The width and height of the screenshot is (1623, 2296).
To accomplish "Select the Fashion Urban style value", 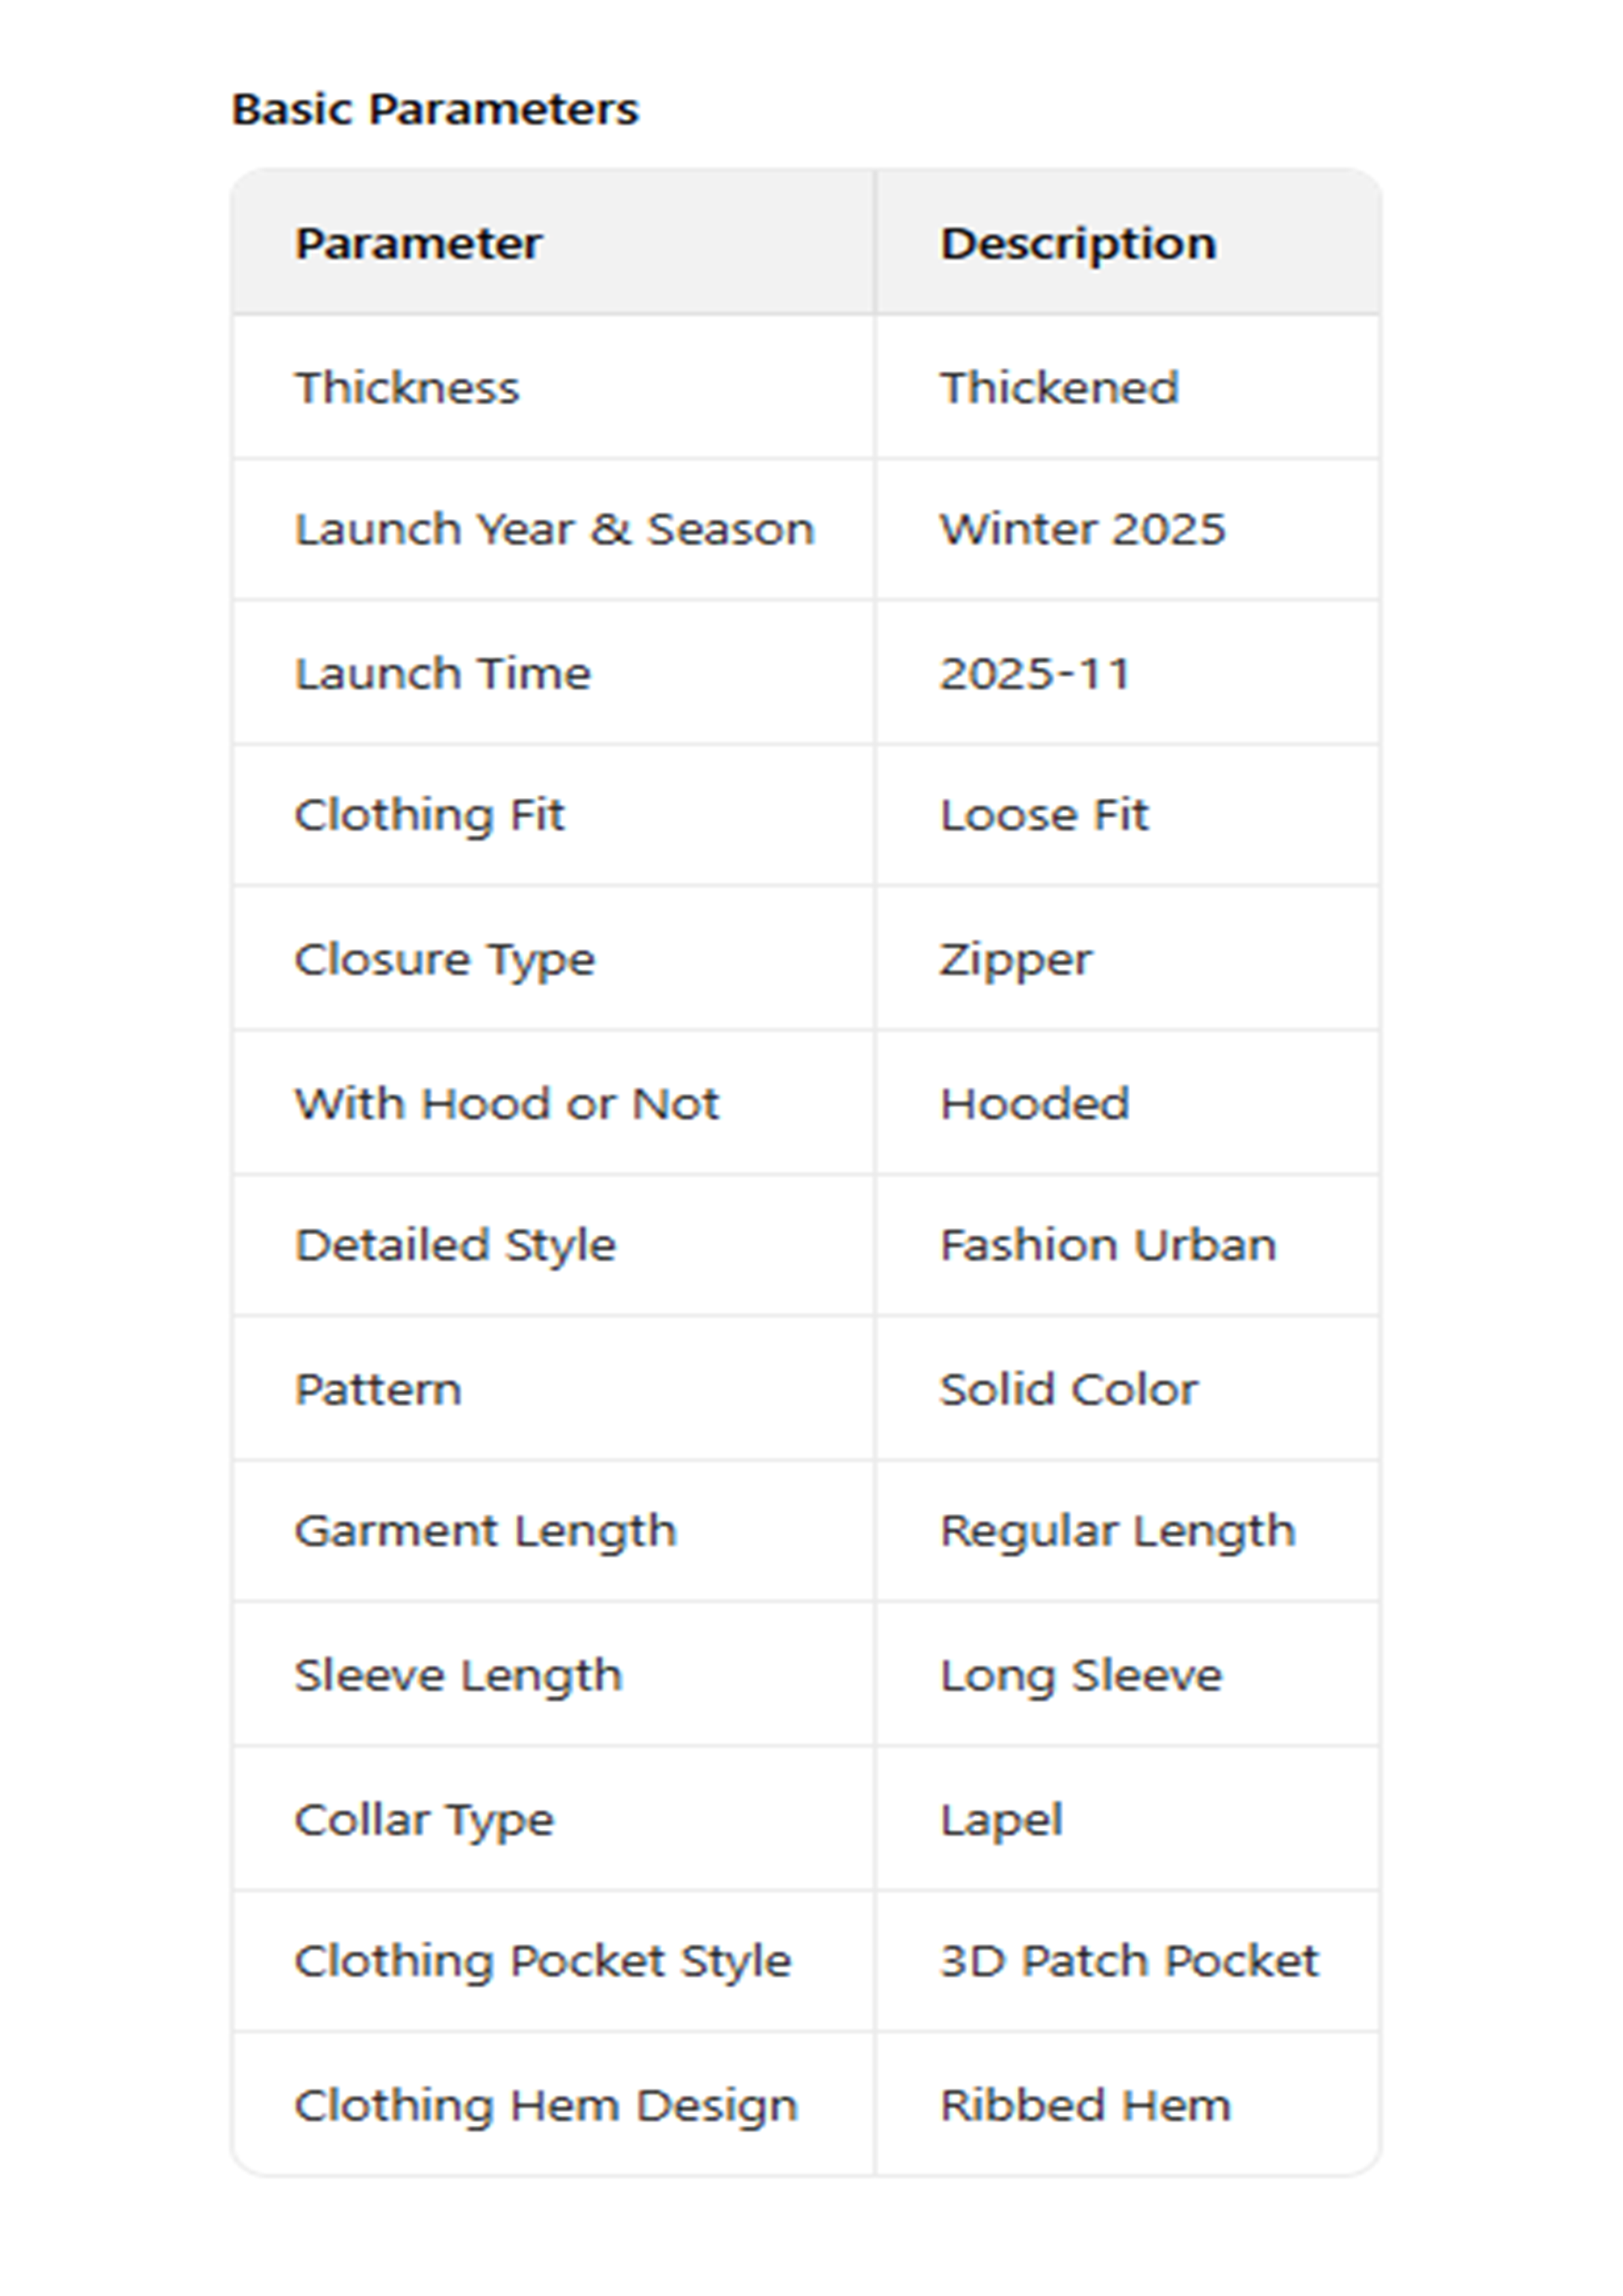I will 1108,1245.
